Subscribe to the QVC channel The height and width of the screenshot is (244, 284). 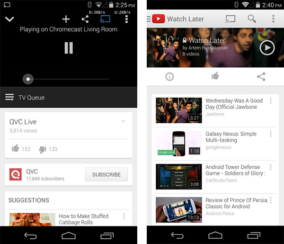click(x=106, y=174)
